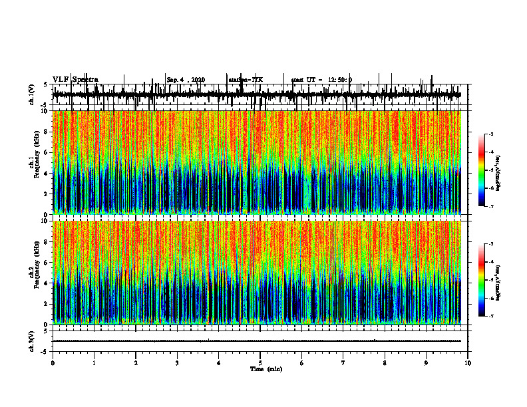Click the '-7' value on ch.2 colorbar

(491, 316)
